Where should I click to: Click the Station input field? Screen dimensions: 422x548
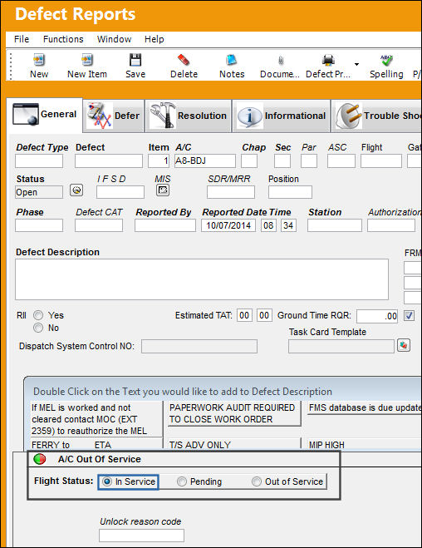tap(335, 225)
